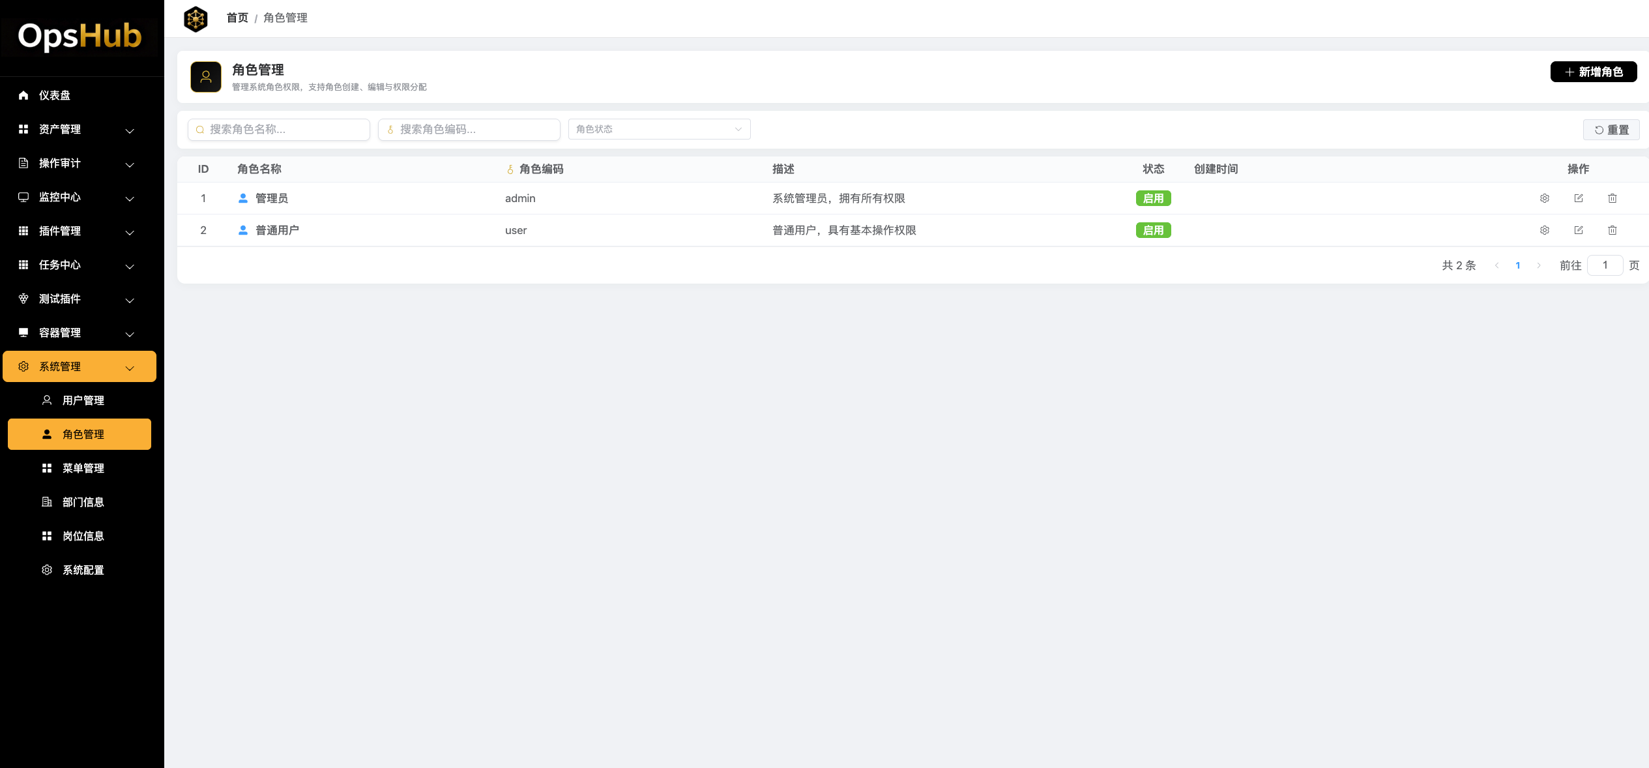Click the pagination go-to page number box
Screen dimensions: 1649x768
tap(1604, 265)
